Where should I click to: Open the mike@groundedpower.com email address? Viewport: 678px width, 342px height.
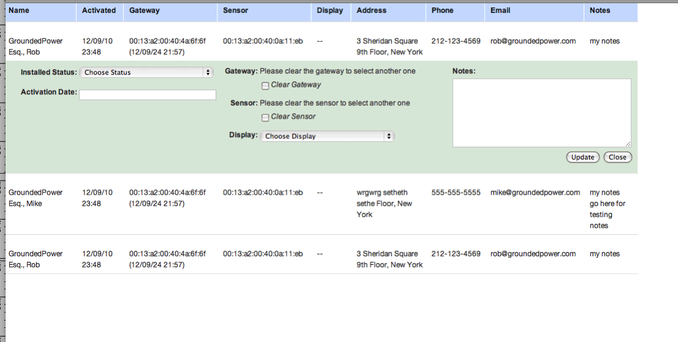(x=535, y=193)
